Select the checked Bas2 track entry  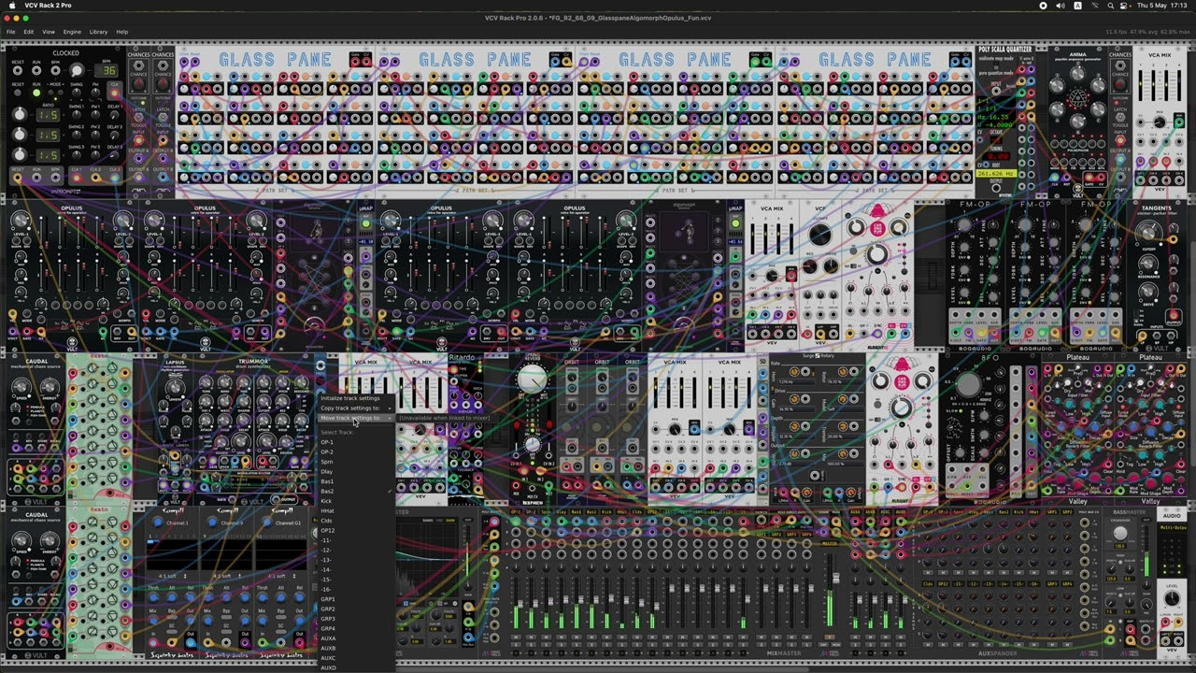(355, 492)
